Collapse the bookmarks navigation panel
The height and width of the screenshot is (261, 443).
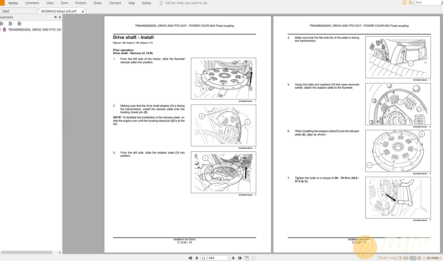(60, 17)
